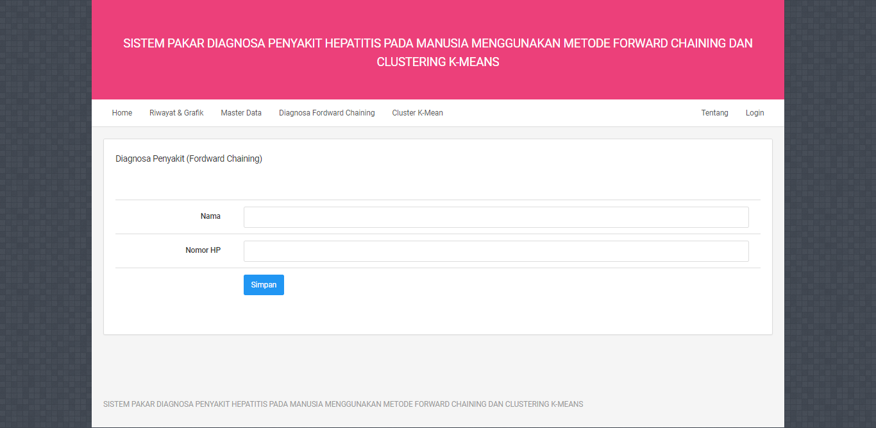Focus the Nomor HP input field
The width and height of the screenshot is (876, 428).
[496, 251]
